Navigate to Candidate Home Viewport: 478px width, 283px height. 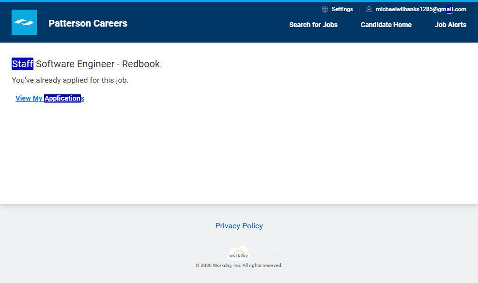(x=386, y=25)
